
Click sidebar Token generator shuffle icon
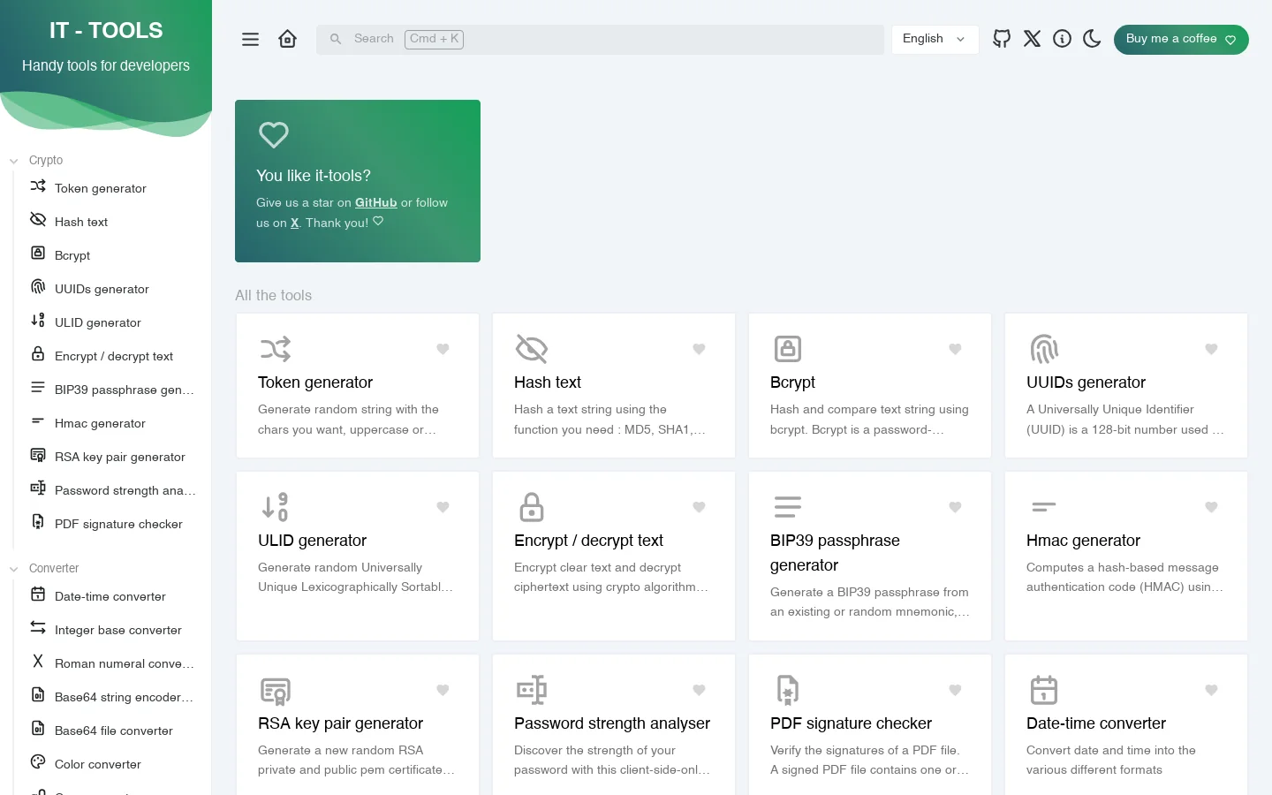point(38,186)
